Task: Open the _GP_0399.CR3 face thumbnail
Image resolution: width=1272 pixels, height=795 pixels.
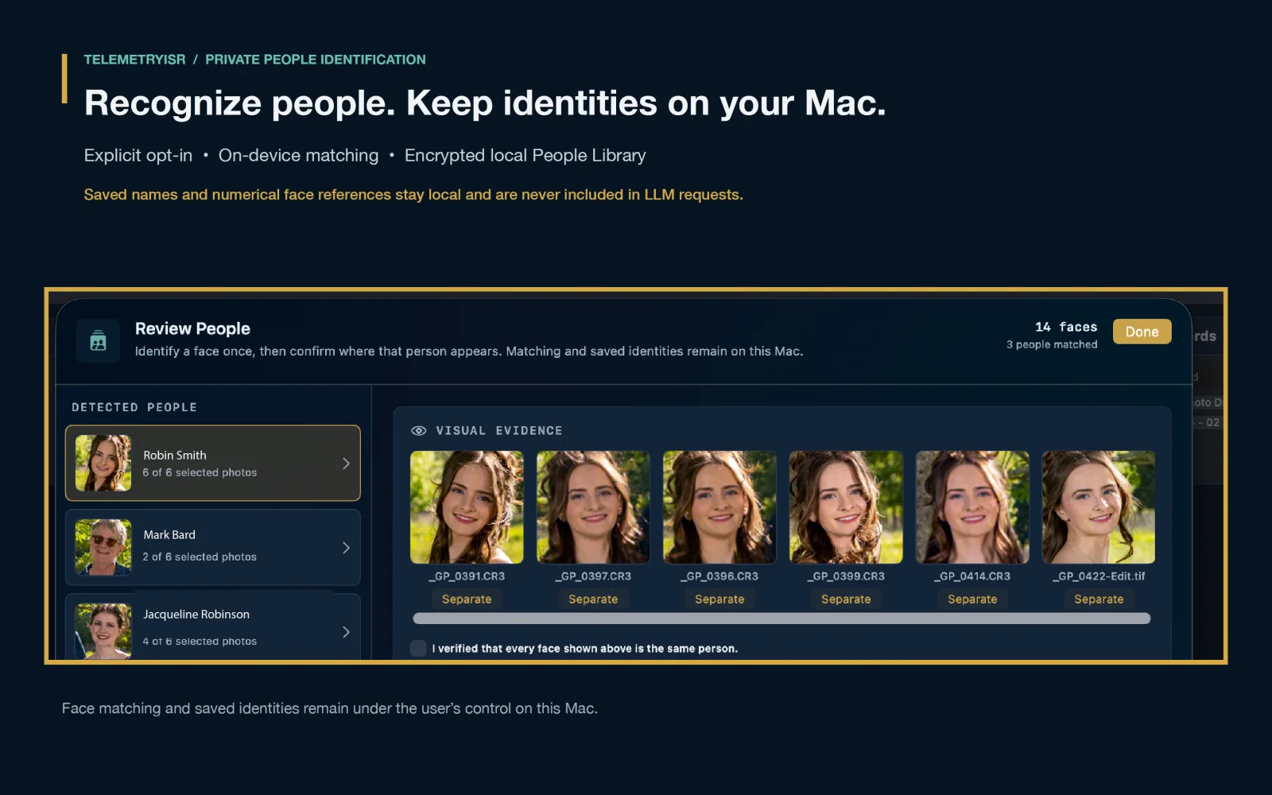Action: point(846,507)
